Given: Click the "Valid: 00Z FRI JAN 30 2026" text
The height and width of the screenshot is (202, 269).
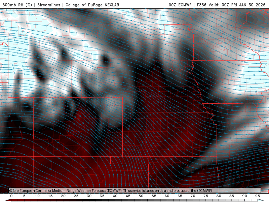Looking at the screenshot, I should coord(237,5).
